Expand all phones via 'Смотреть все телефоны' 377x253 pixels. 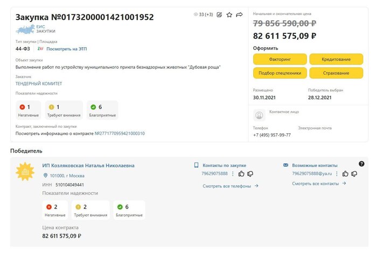tap(231, 186)
